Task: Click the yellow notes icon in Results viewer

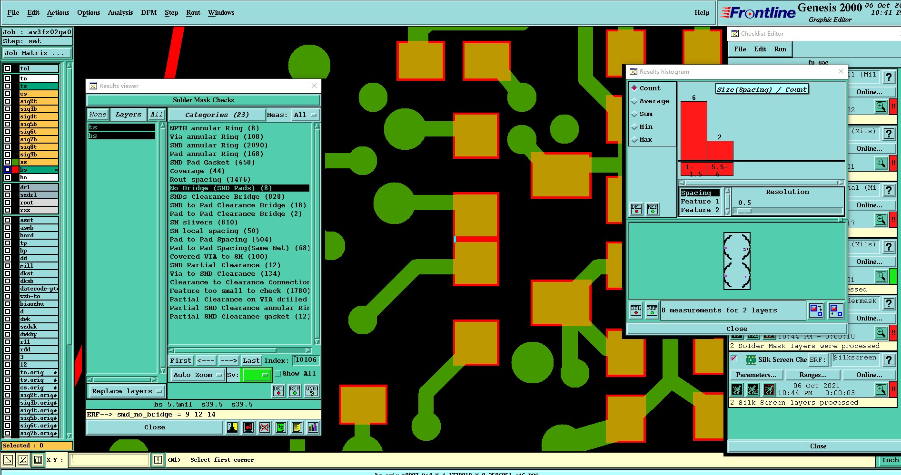Action: click(x=297, y=427)
